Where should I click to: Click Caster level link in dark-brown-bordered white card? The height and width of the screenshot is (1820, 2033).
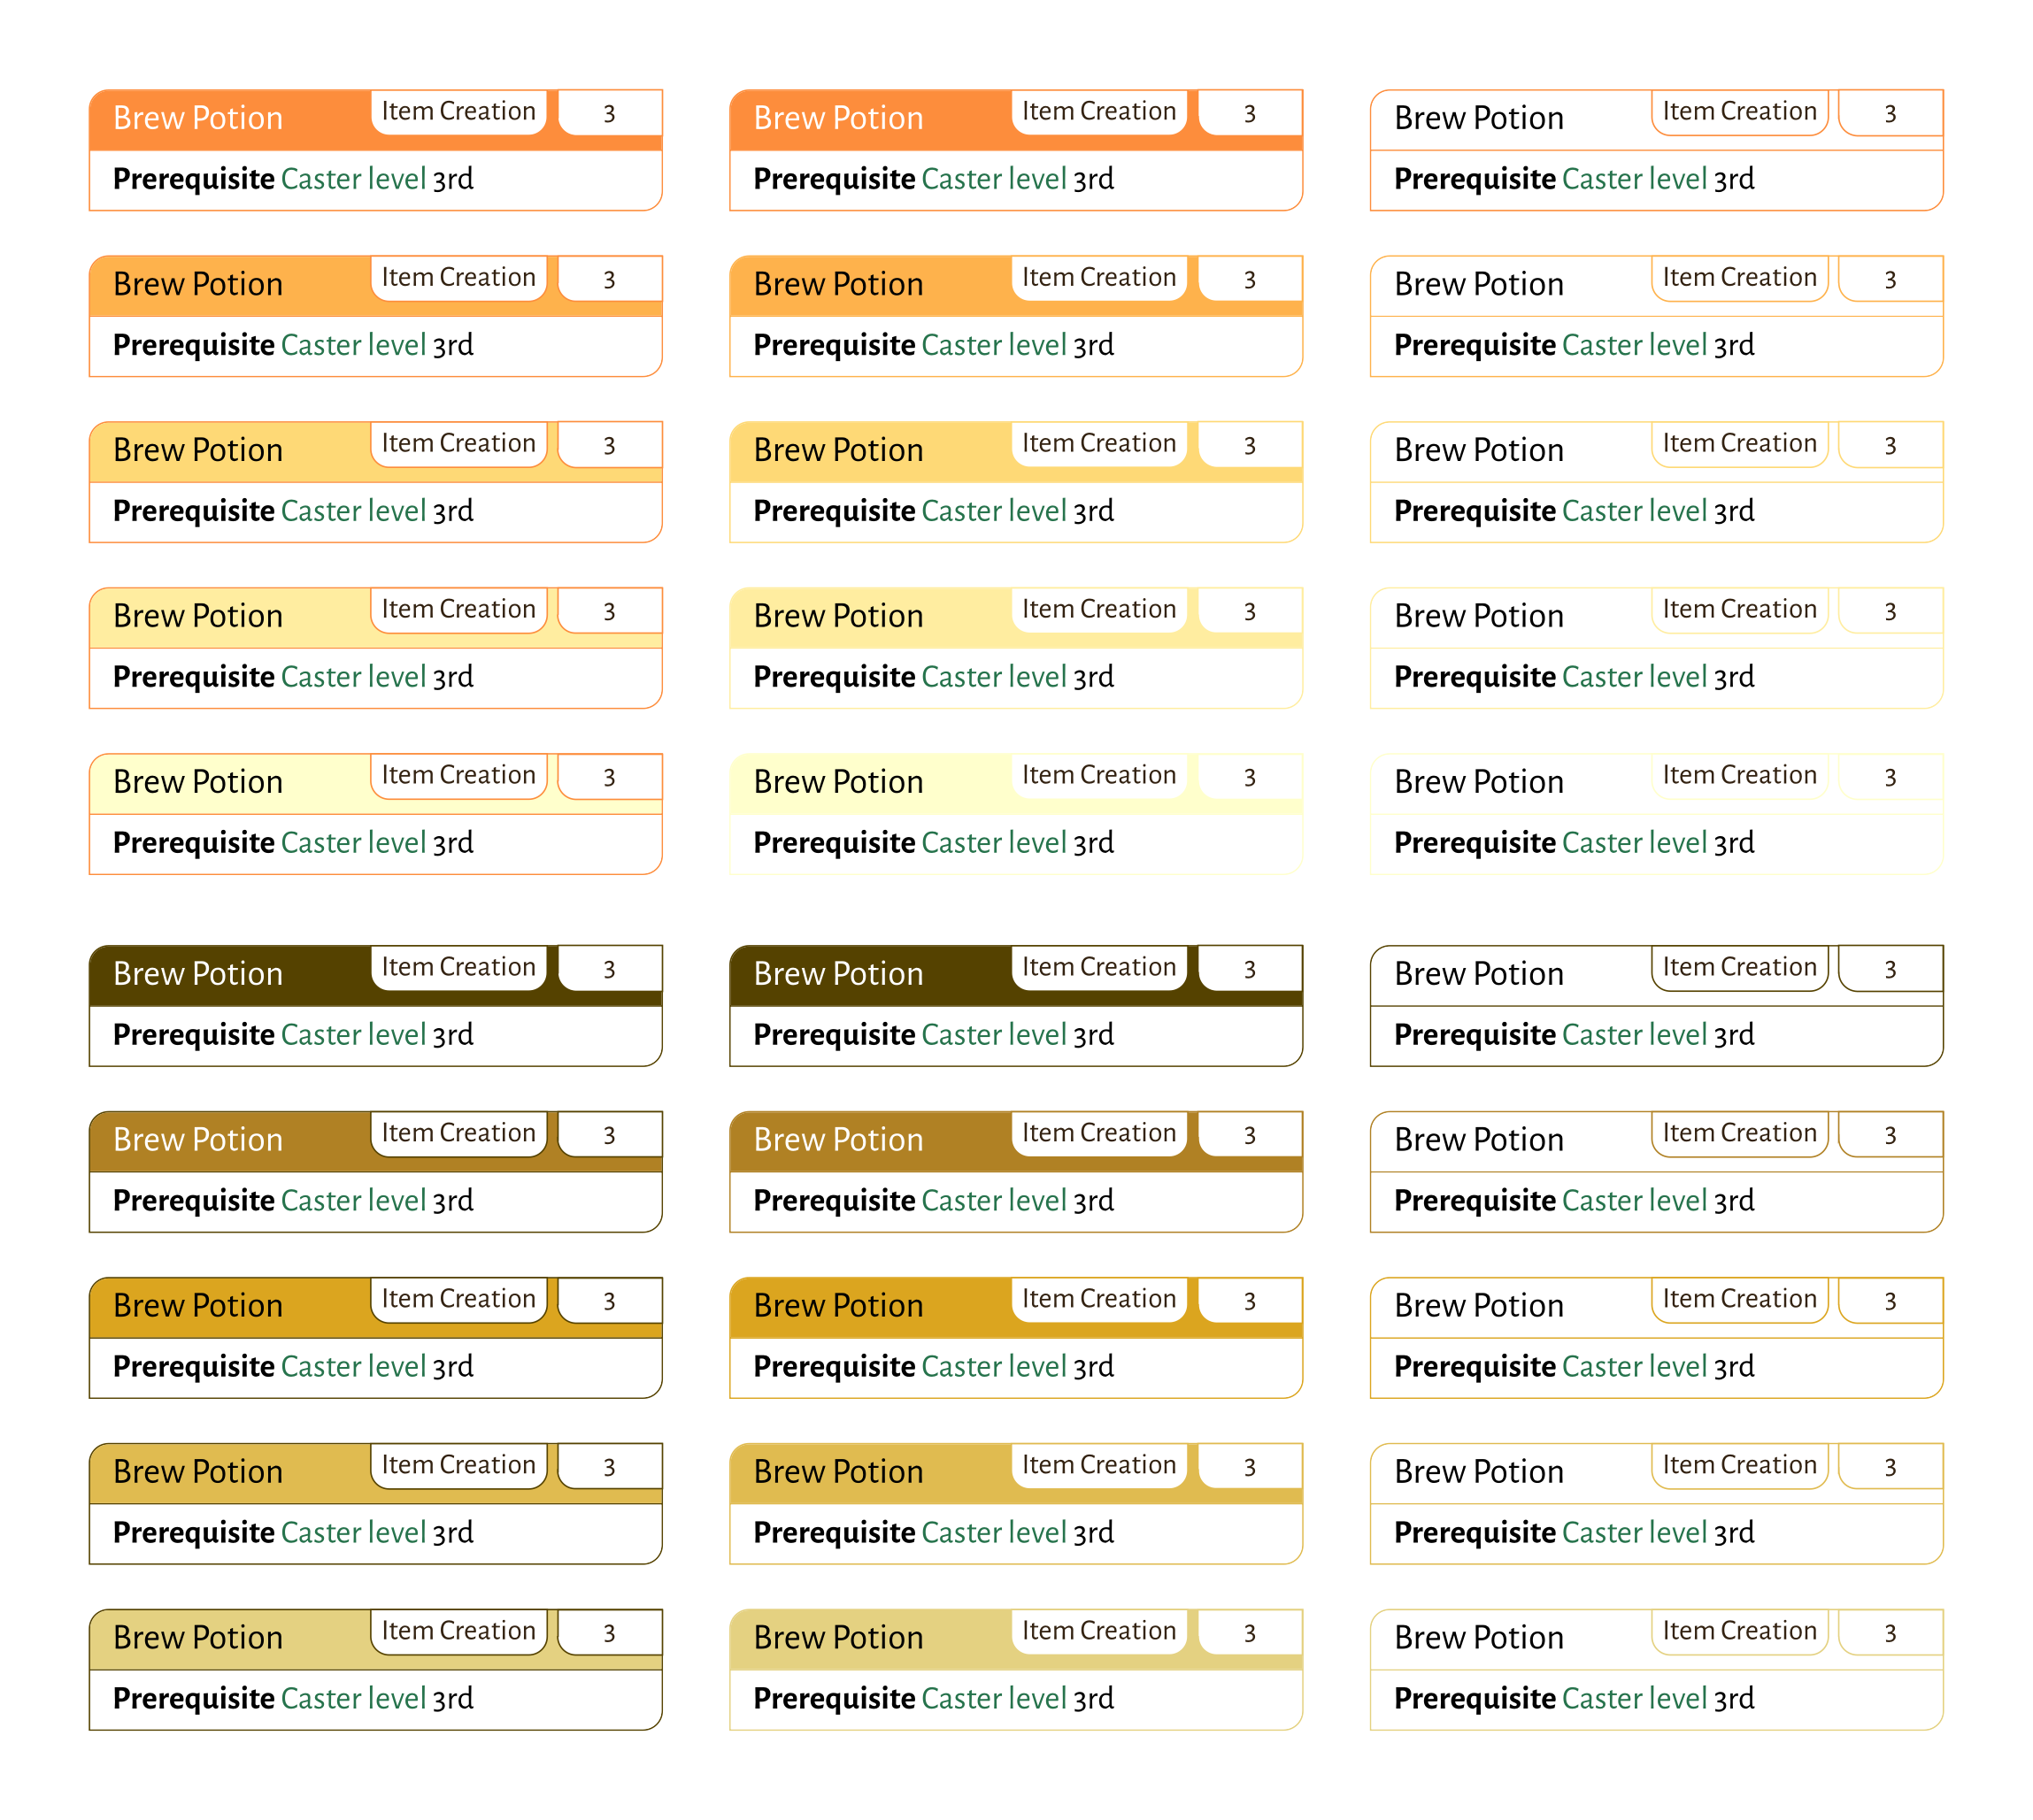(1634, 1034)
